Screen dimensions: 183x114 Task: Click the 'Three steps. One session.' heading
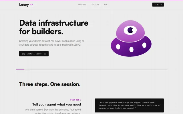tap(50, 84)
